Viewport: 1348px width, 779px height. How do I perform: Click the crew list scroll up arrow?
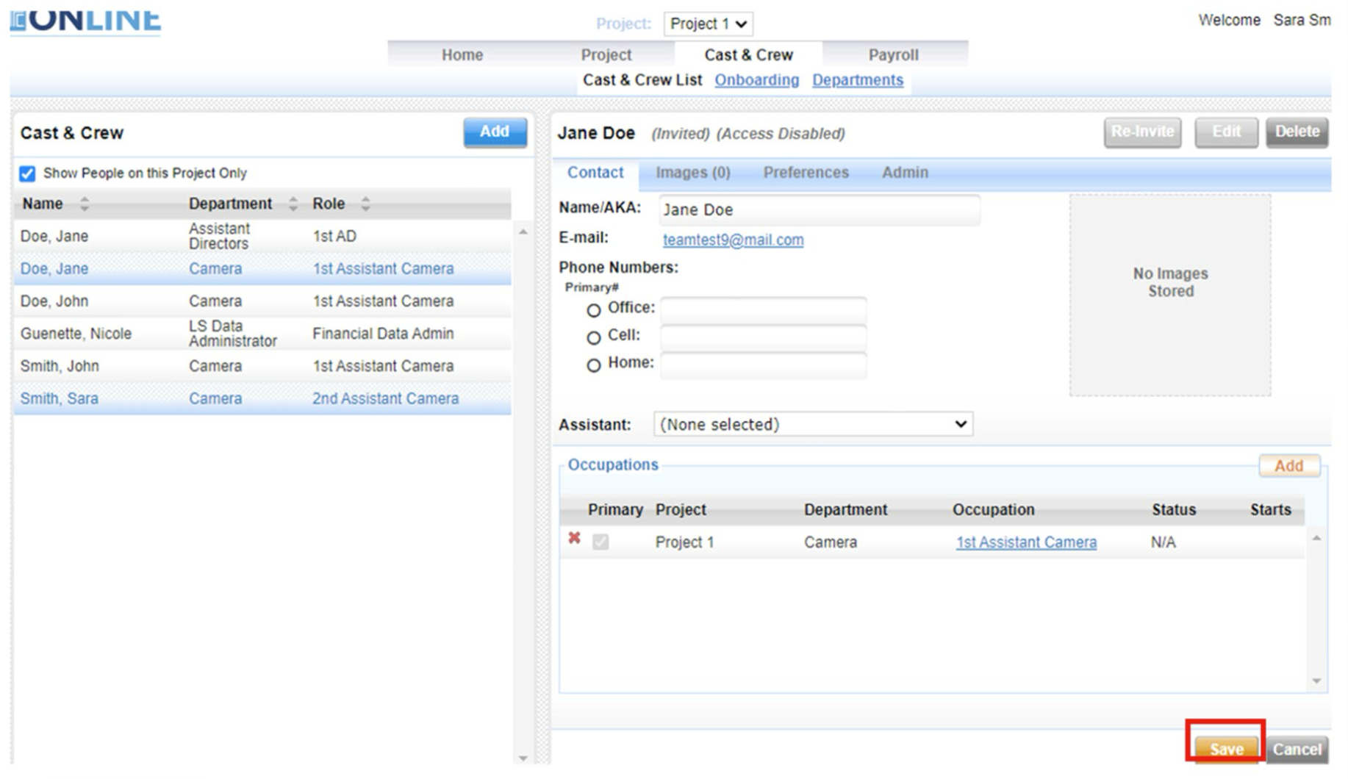tap(523, 232)
